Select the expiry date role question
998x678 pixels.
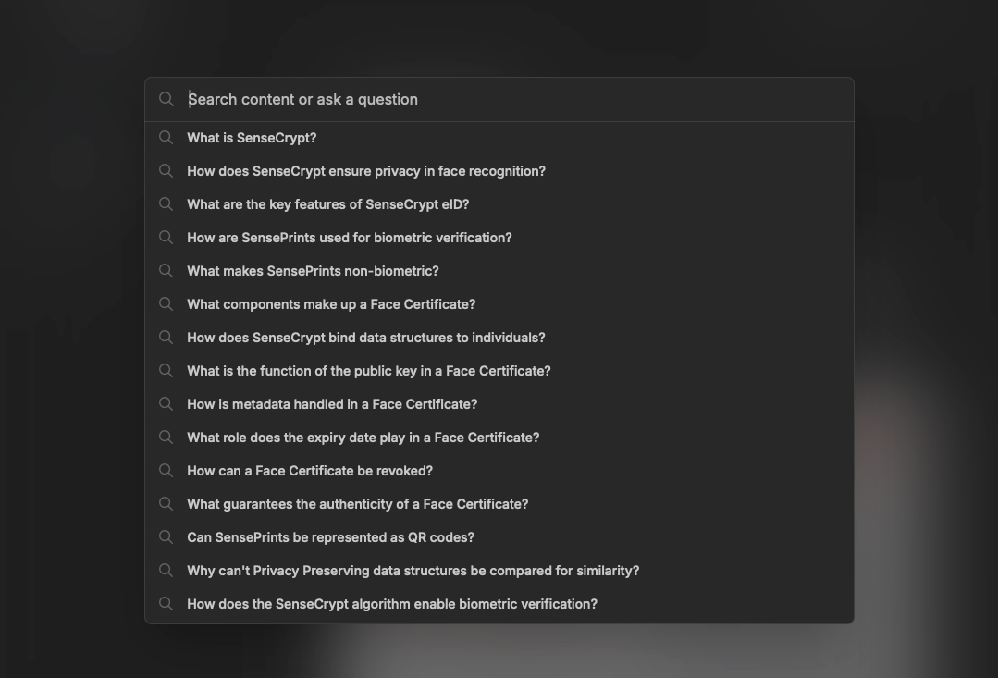click(363, 438)
